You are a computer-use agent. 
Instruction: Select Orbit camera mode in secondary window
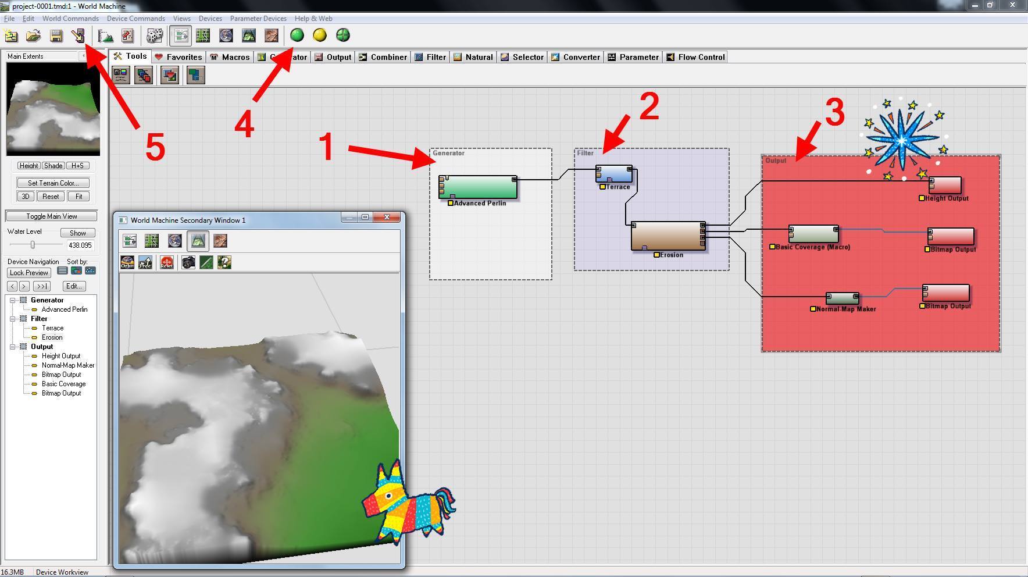pyautogui.click(x=127, y=263)
